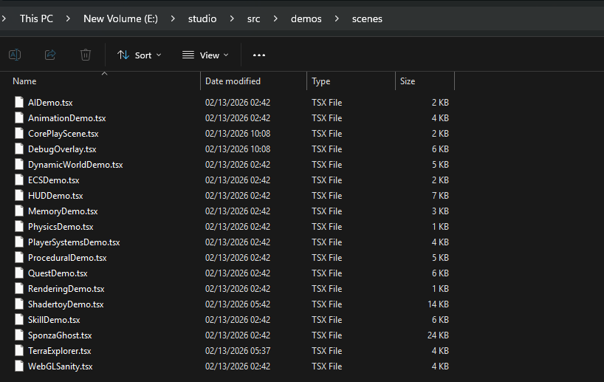Expand the chevron after This PC in breadcrumb
The width and height of the screenshot is (604, 382).
click(x=68, y=18)
